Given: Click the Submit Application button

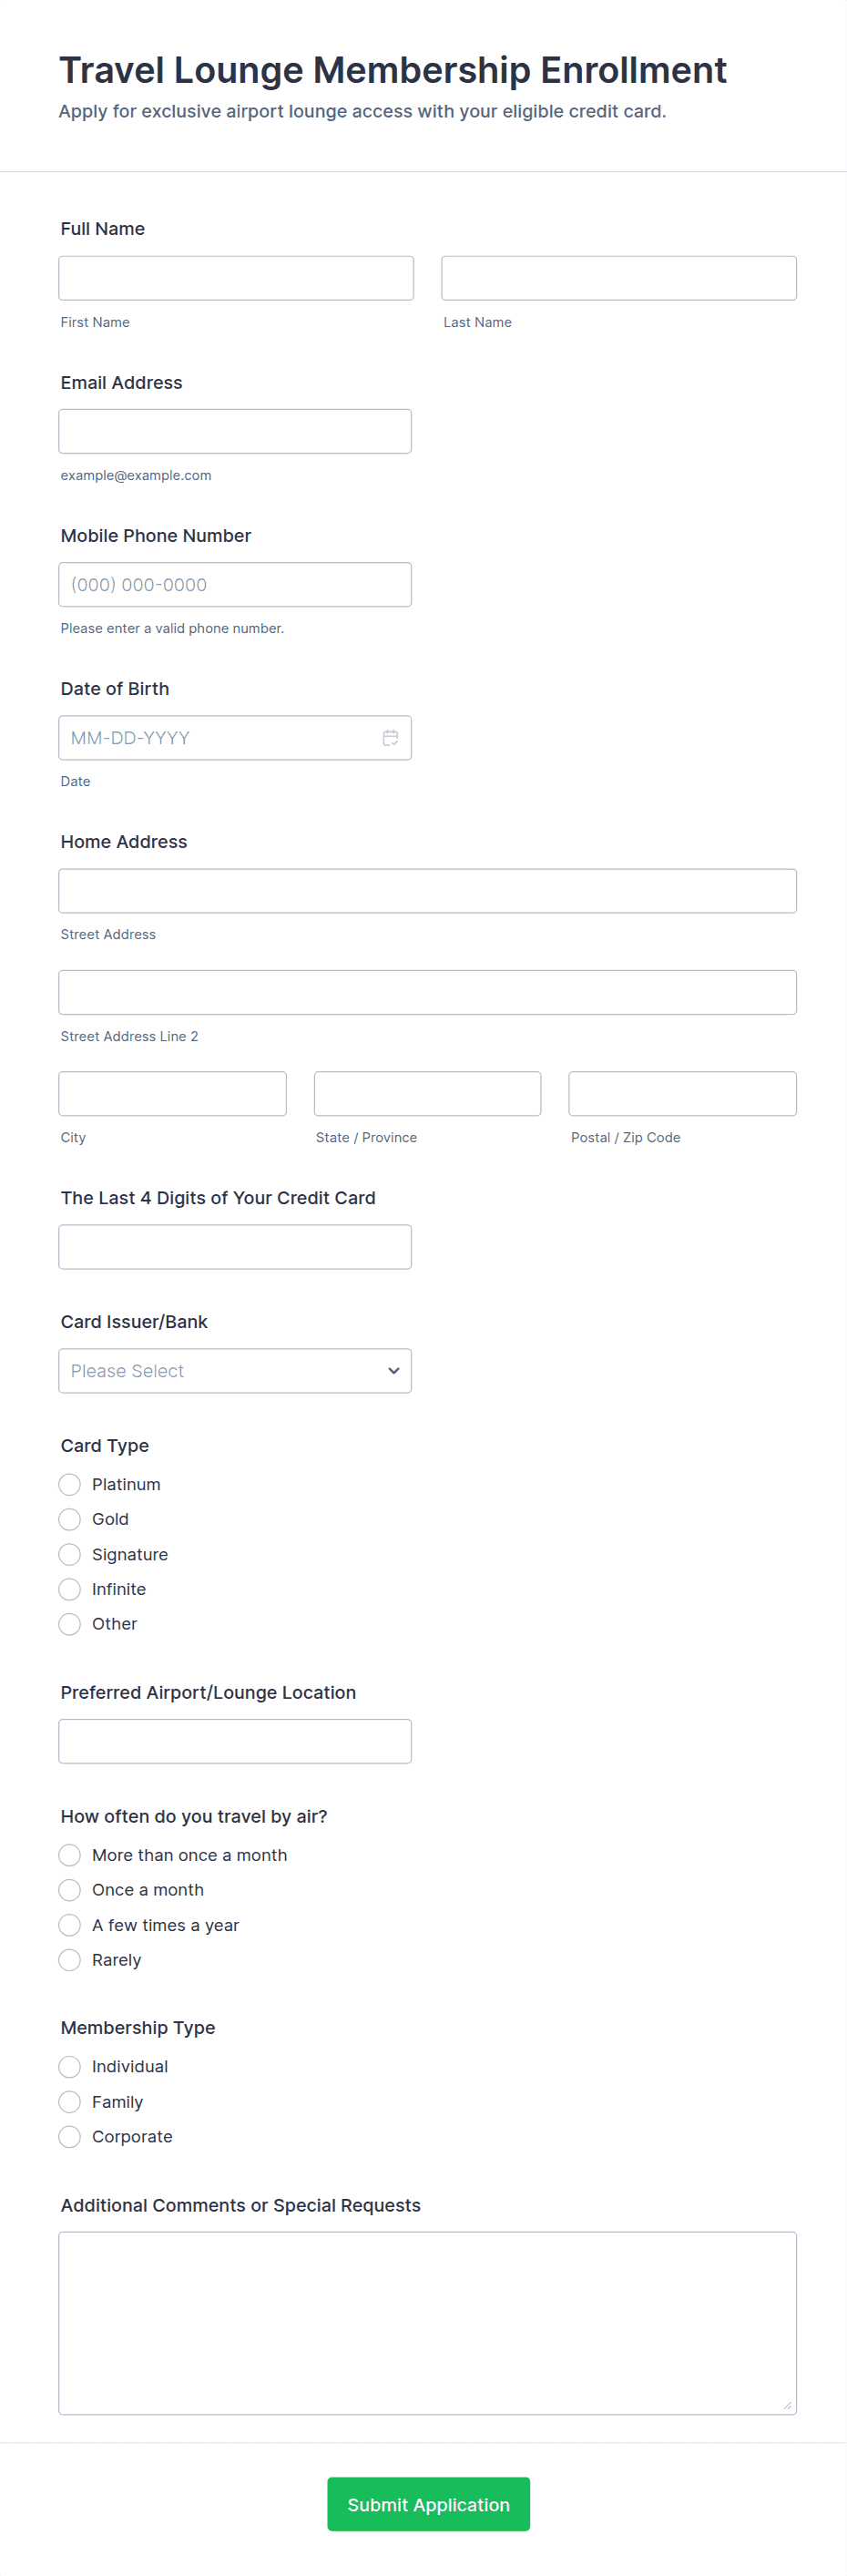Looking at the screenshot, I should point(428,2505).
